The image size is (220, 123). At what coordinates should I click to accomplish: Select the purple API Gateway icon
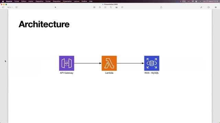point(67,63)
